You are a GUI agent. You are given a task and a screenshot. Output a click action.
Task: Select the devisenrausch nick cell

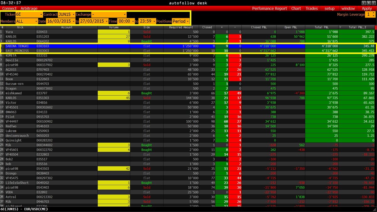click(x=20, y=135)
